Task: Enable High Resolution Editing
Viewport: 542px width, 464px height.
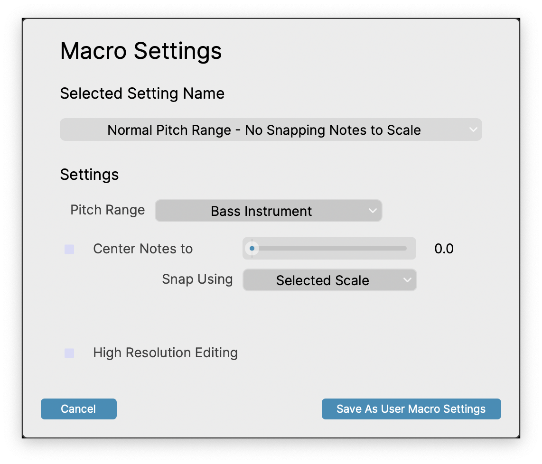Action: click(x=69, y=353)
